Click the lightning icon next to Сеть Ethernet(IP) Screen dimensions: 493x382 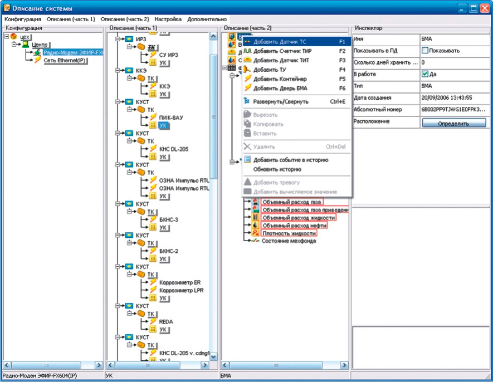pos(37,60)
